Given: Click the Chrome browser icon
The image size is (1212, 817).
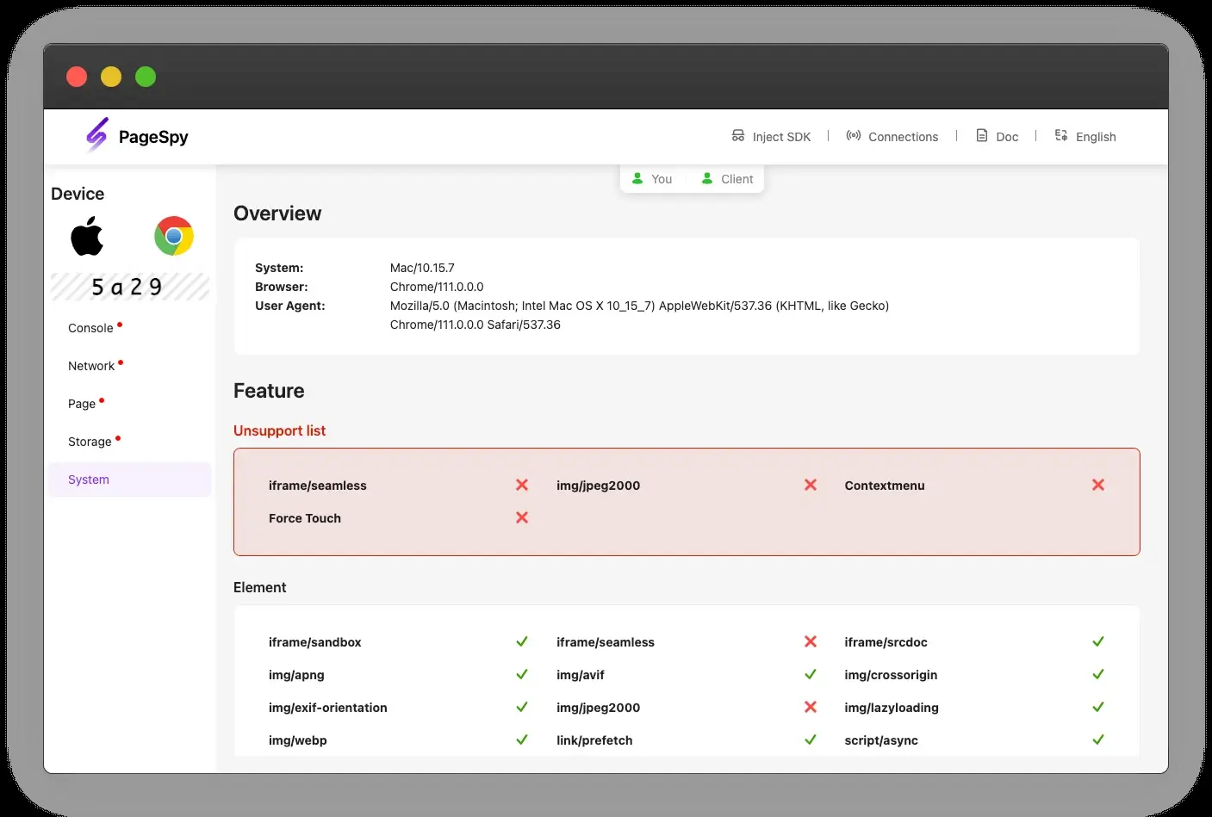Looking at the screenshot, I should point(174,236).
